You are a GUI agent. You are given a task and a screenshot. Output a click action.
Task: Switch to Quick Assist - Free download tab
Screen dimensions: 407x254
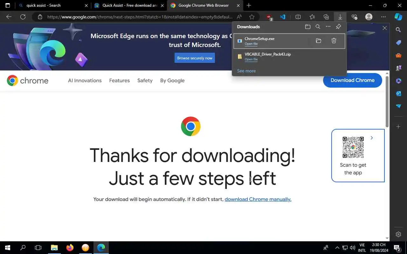pos(129,5)
